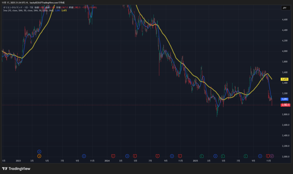Open the September 2023 dividend marker
293x174 pixels.
click(x=84, y=156)
